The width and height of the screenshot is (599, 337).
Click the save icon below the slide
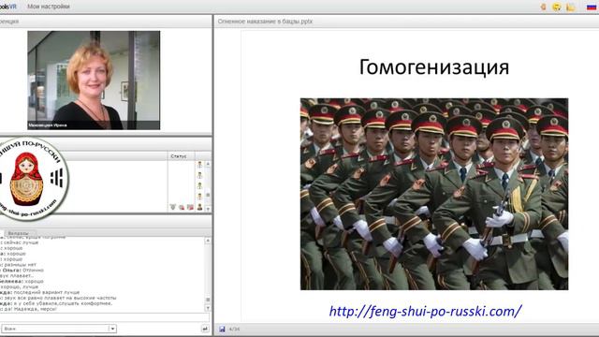[222, 329]
